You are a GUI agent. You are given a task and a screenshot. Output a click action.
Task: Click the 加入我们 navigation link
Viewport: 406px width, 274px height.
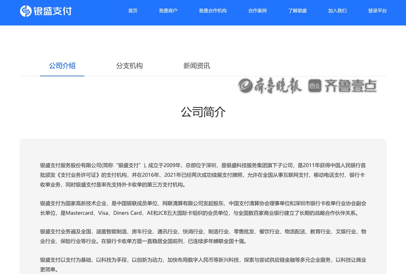click(x=337, y=11)
